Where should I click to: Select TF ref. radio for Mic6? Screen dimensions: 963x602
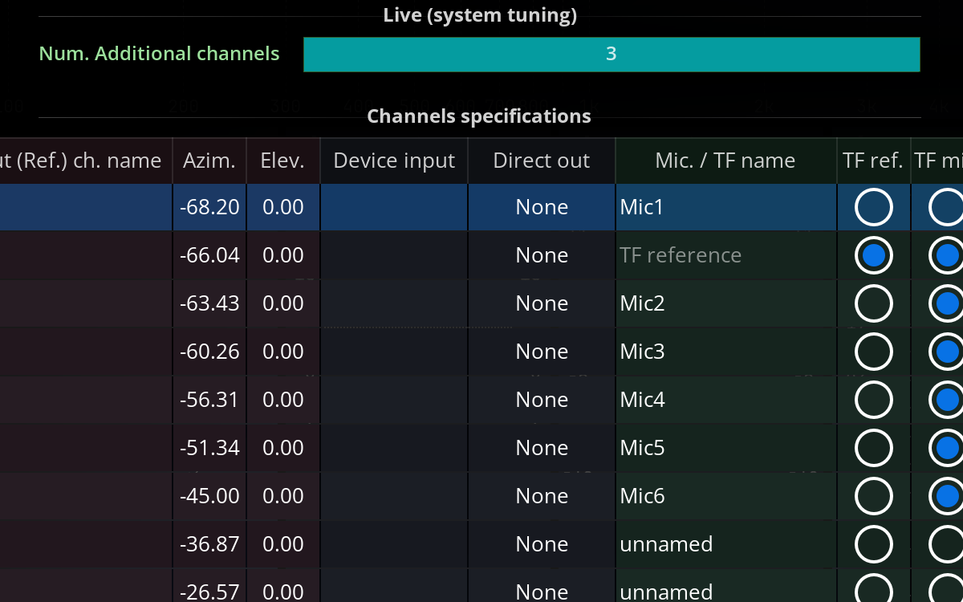click(874, 496)
